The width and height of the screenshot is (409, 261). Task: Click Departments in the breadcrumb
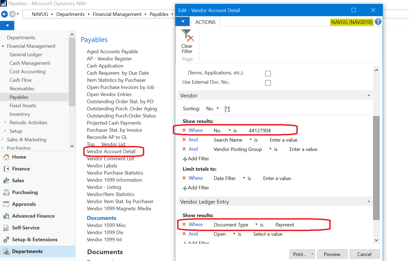pyautogui.click(x=71, y=14)
